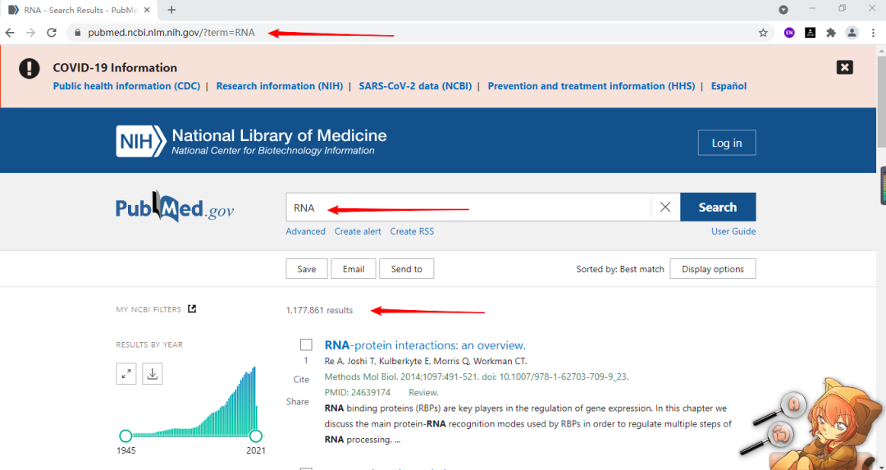Switch to Español link
The width and height of the screenshot is (886, 470).
click(x=729, y=86)
